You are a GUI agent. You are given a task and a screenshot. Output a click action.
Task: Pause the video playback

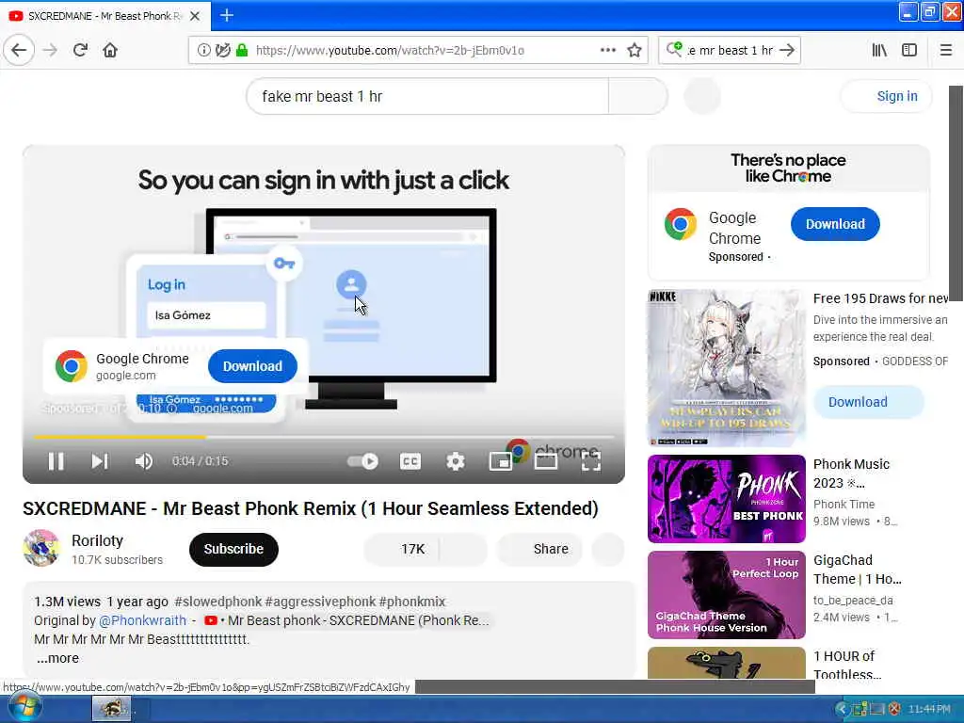point(56,461)
